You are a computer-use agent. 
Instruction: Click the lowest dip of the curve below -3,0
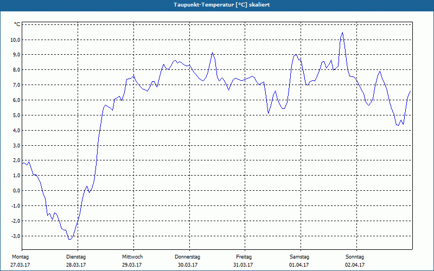tap(70, 239)
